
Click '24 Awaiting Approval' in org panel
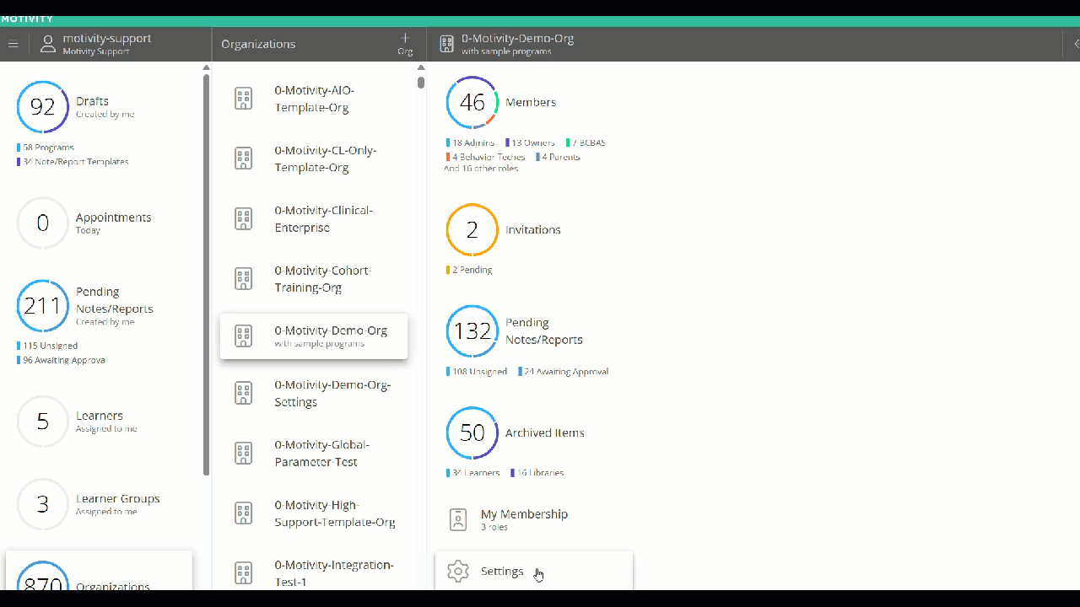click(563, 372)
